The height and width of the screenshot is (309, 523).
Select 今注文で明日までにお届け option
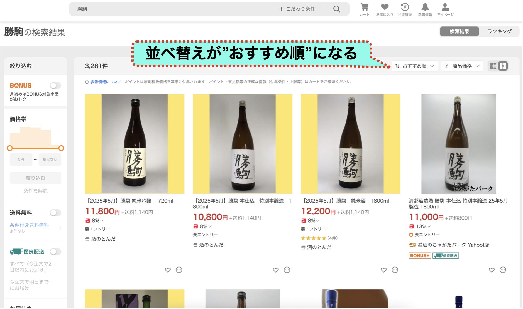[29, 285]
